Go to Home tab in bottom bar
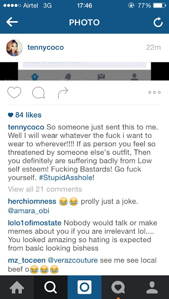This screenshot has width=169, height=299. point(17,287)
